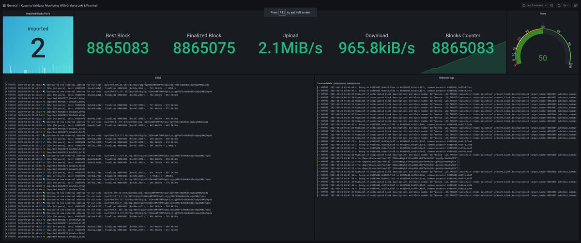The height and width of the screenshot is (243, 581).
Task: Open the Peers panel title menu
Action: pos(542,14)
